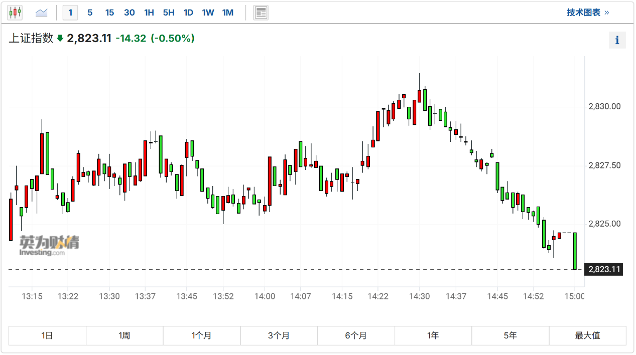
Task: Select the 1-minute interval
Action: 70,13
